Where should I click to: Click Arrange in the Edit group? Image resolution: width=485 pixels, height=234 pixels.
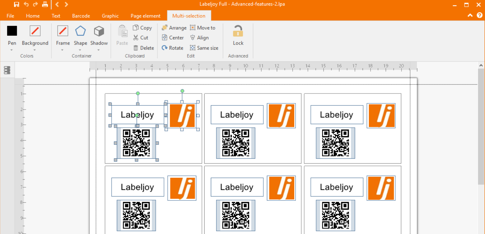[174, 28]
